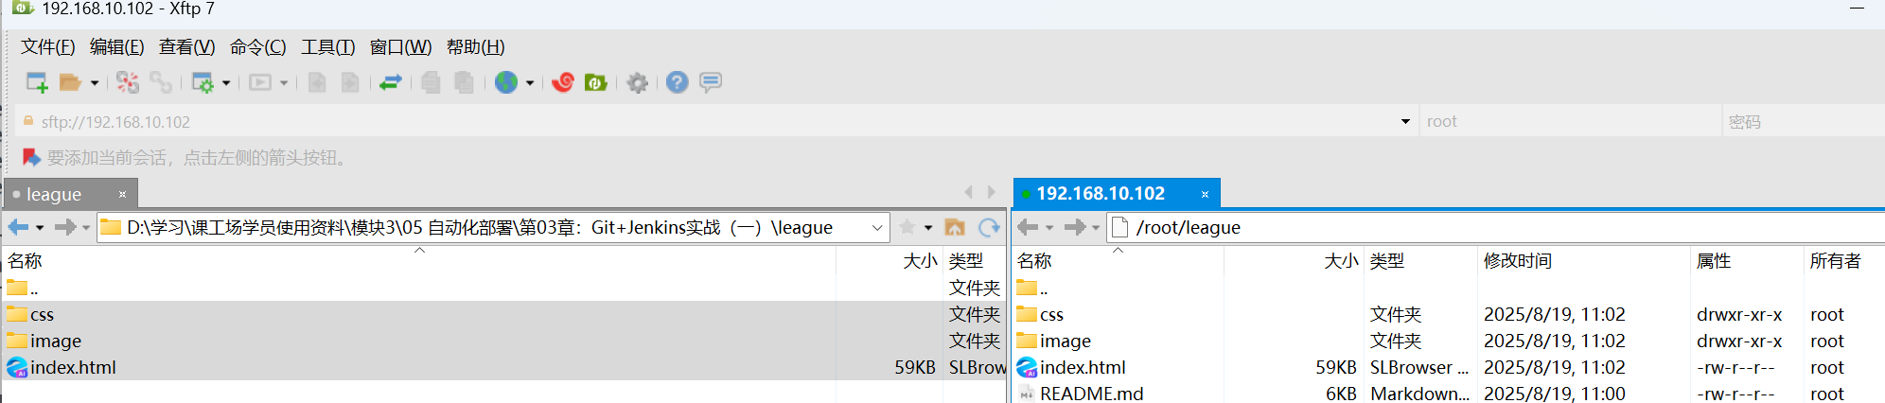1885x403 pixels.
Task: Click the transfer right file icon
Action: click(x=350, y=82)
